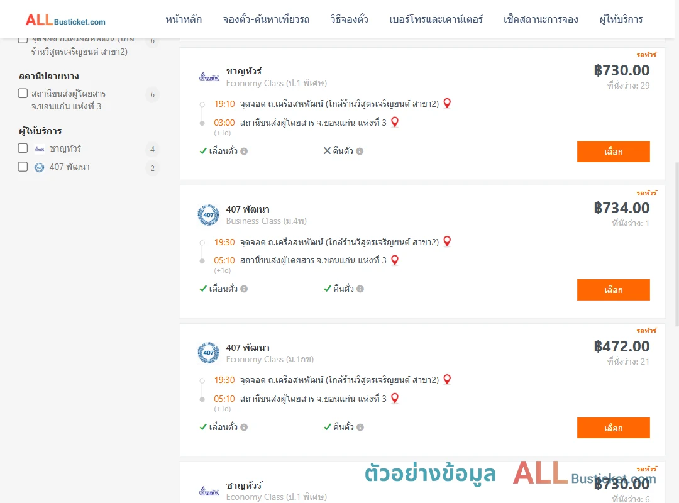Click the สถานีปลายทาง filter heading
This screenshot has height=503, width=679.
click(49, 76)
